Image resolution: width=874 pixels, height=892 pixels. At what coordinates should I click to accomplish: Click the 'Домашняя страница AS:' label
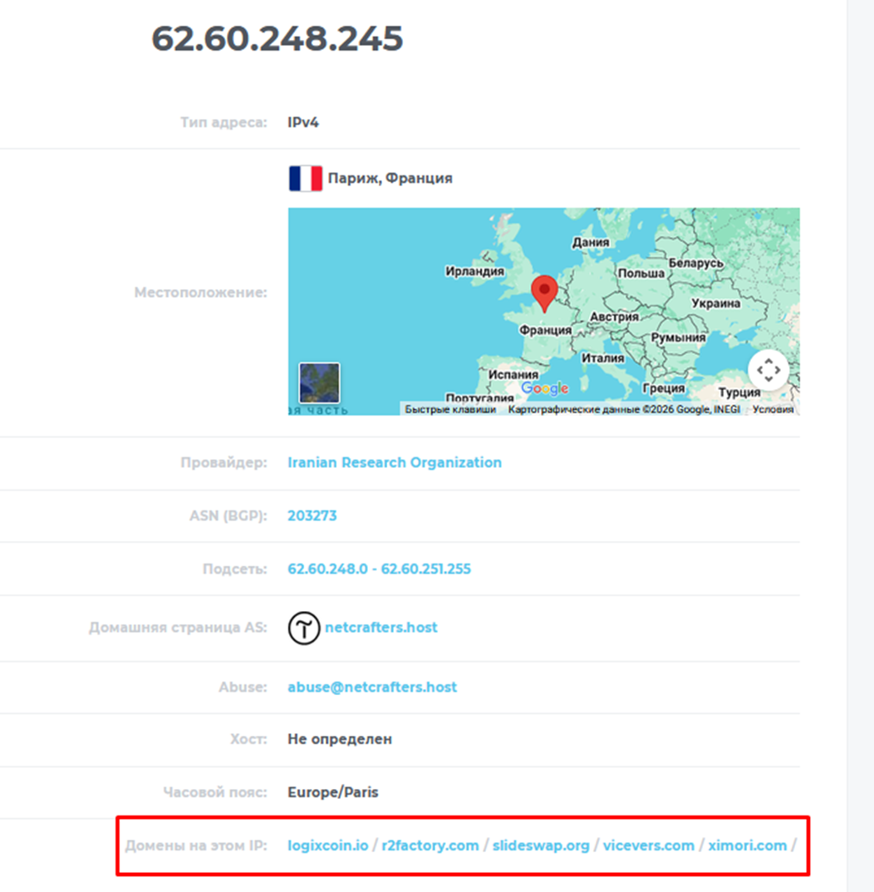click(178, 628)
